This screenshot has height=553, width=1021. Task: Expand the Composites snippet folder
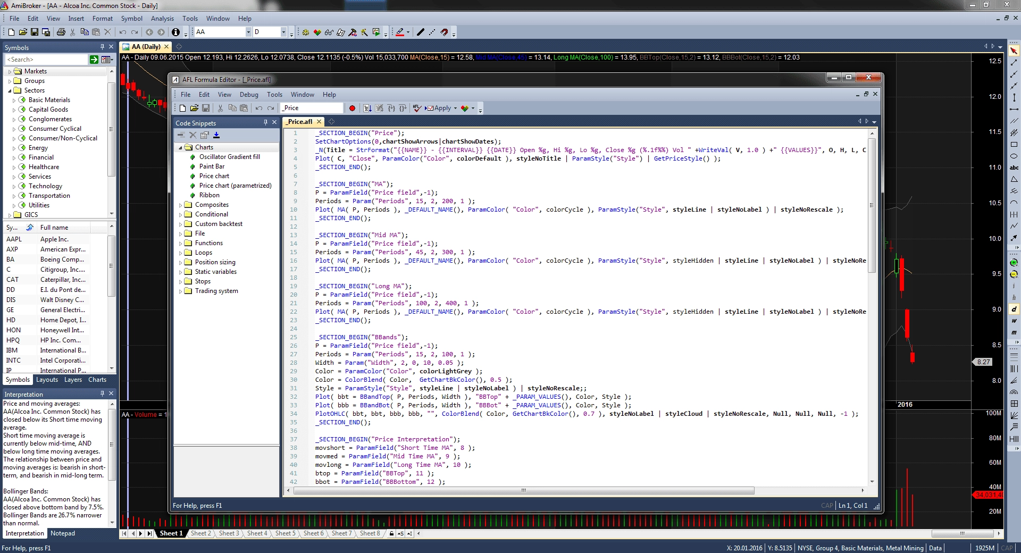tap(181, 205)
